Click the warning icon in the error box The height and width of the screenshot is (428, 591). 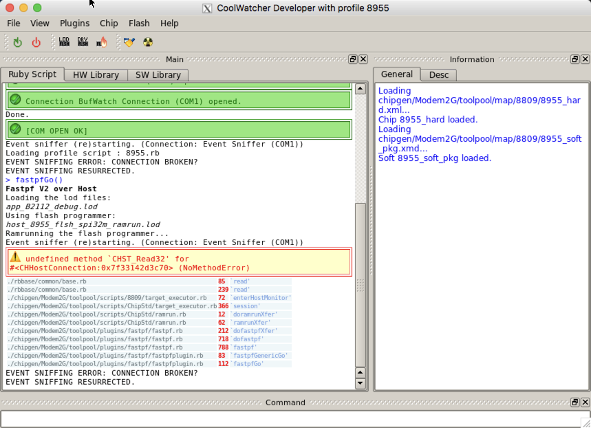coord(15,257)
